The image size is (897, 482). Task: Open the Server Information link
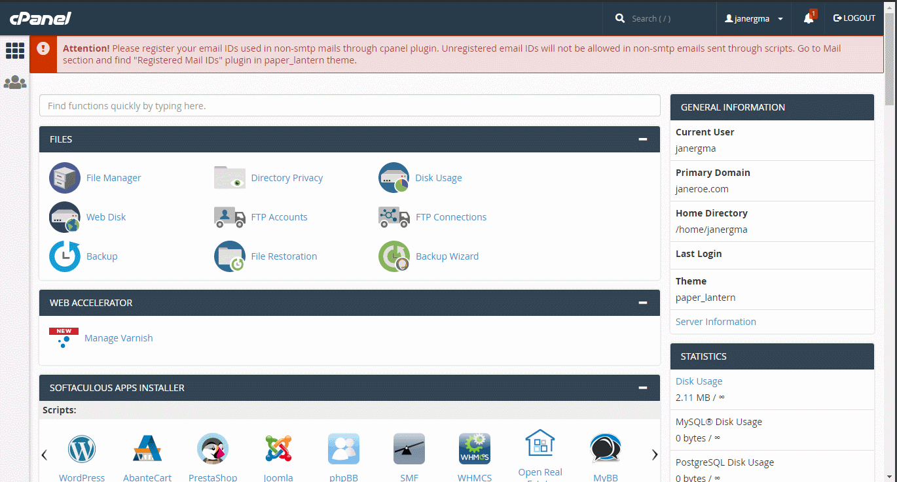[716, 322]
